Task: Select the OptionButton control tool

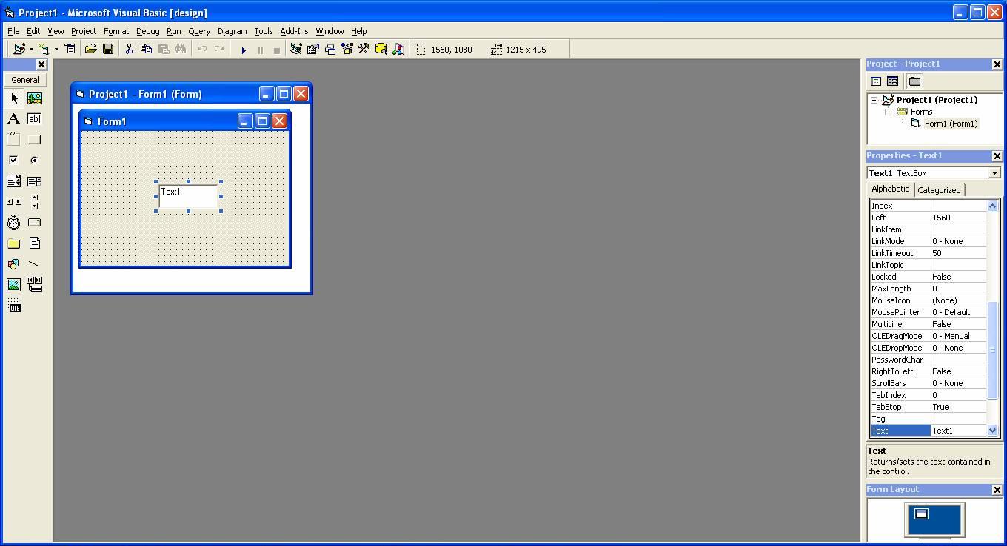Action: pyautogui.click(x=34, y=161)
